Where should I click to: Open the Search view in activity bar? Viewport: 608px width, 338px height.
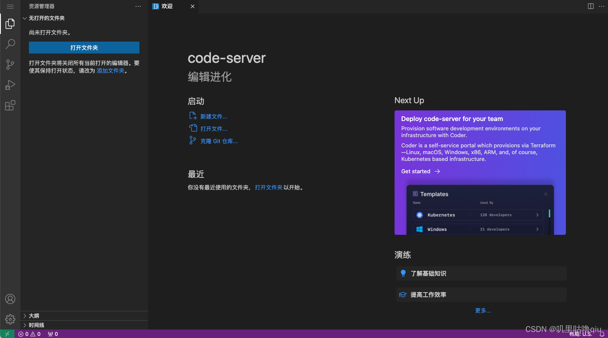click(x=10, y=44)
